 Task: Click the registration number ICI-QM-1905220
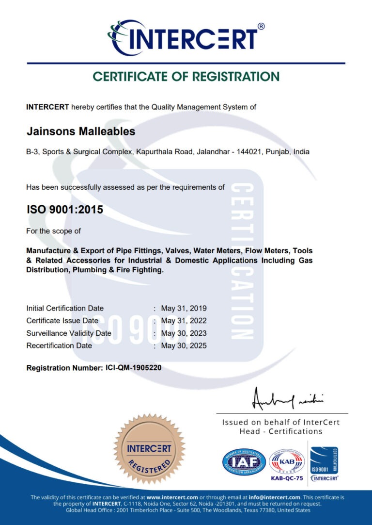coord(133,368)
